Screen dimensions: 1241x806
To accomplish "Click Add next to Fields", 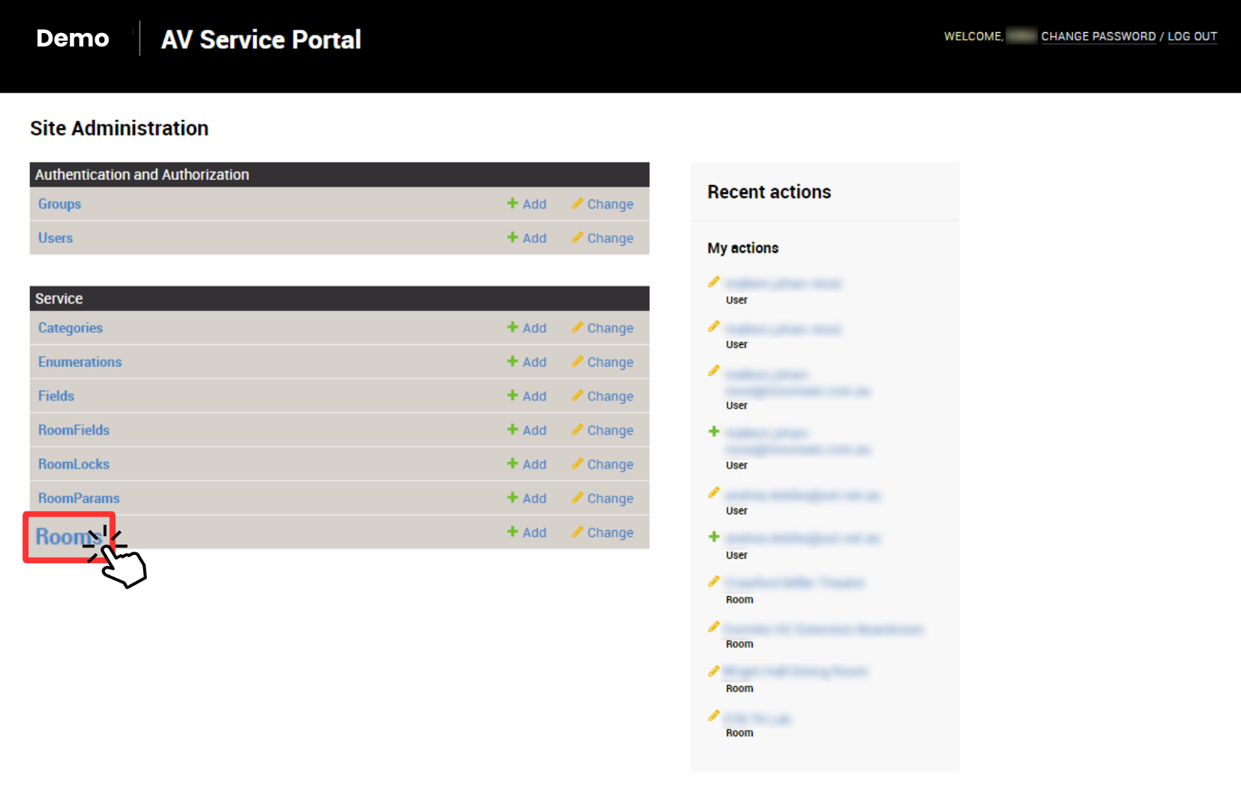I will [x=534, y=396].
